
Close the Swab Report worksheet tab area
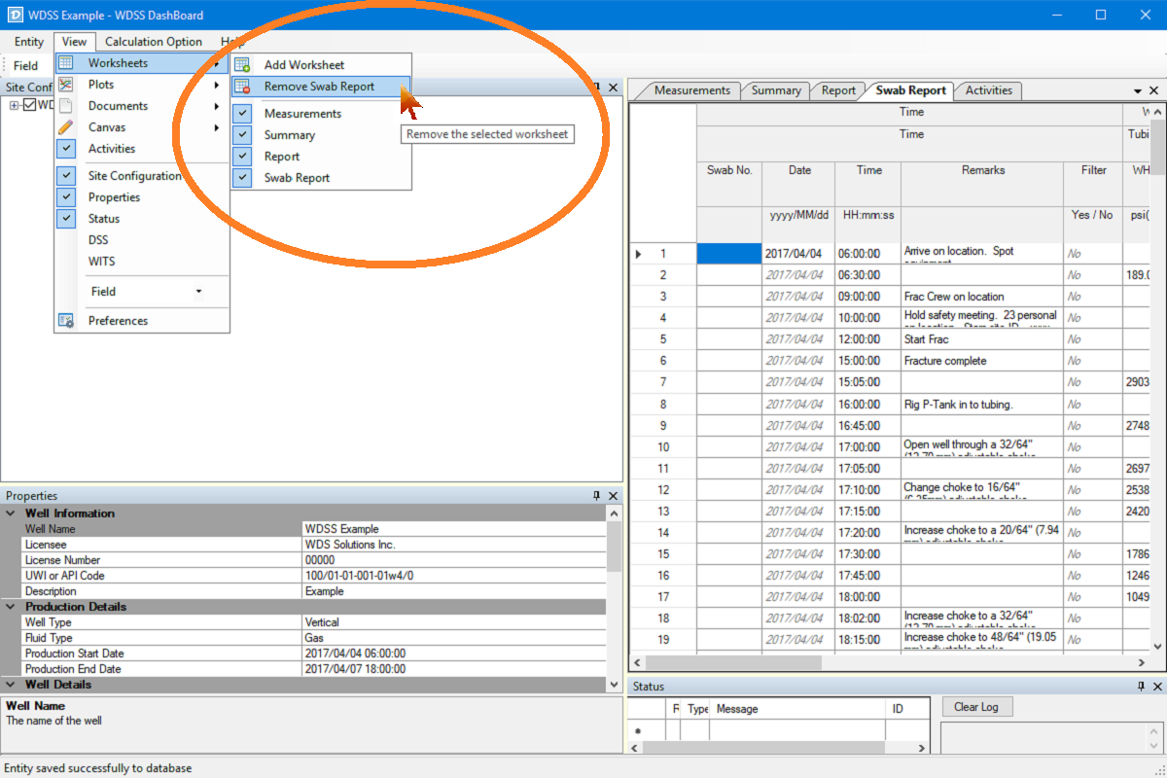(1154, 89)
